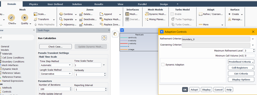Expand the Refinement Criterion dropdown arrow
Viewport: 257px width, 95px height.
253,39
